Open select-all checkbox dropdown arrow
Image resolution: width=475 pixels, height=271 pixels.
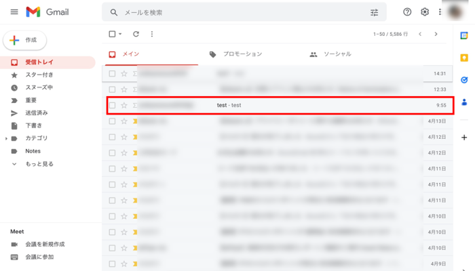[x=121, y=34]
